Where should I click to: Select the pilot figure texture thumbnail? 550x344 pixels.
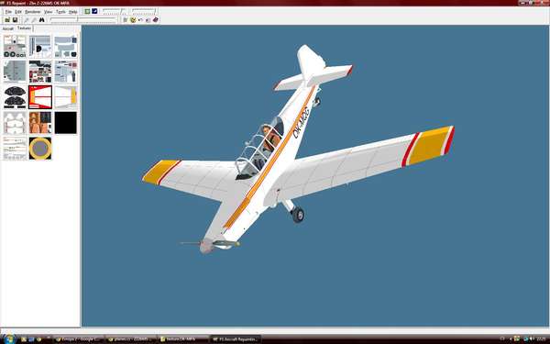pyautogui.click(x=40, y=123)
